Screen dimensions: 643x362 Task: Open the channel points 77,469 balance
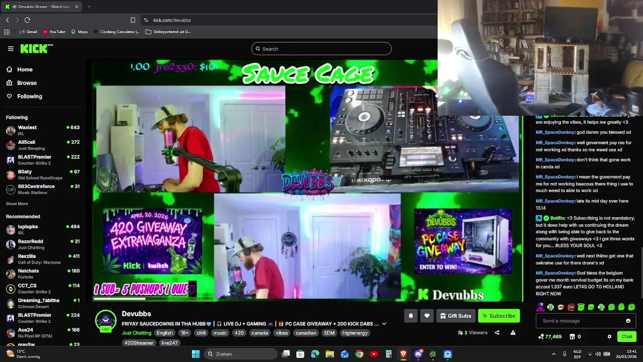tap(550, 337)
